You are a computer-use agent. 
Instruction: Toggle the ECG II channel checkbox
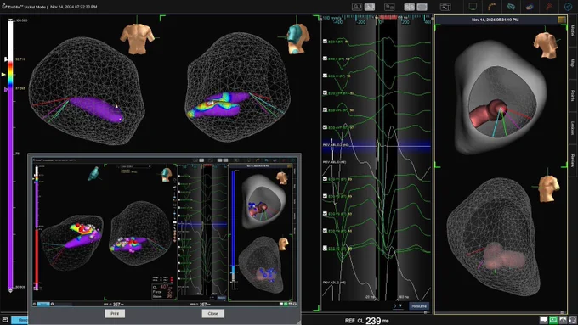pyautogui.click(x=325, y=59)
